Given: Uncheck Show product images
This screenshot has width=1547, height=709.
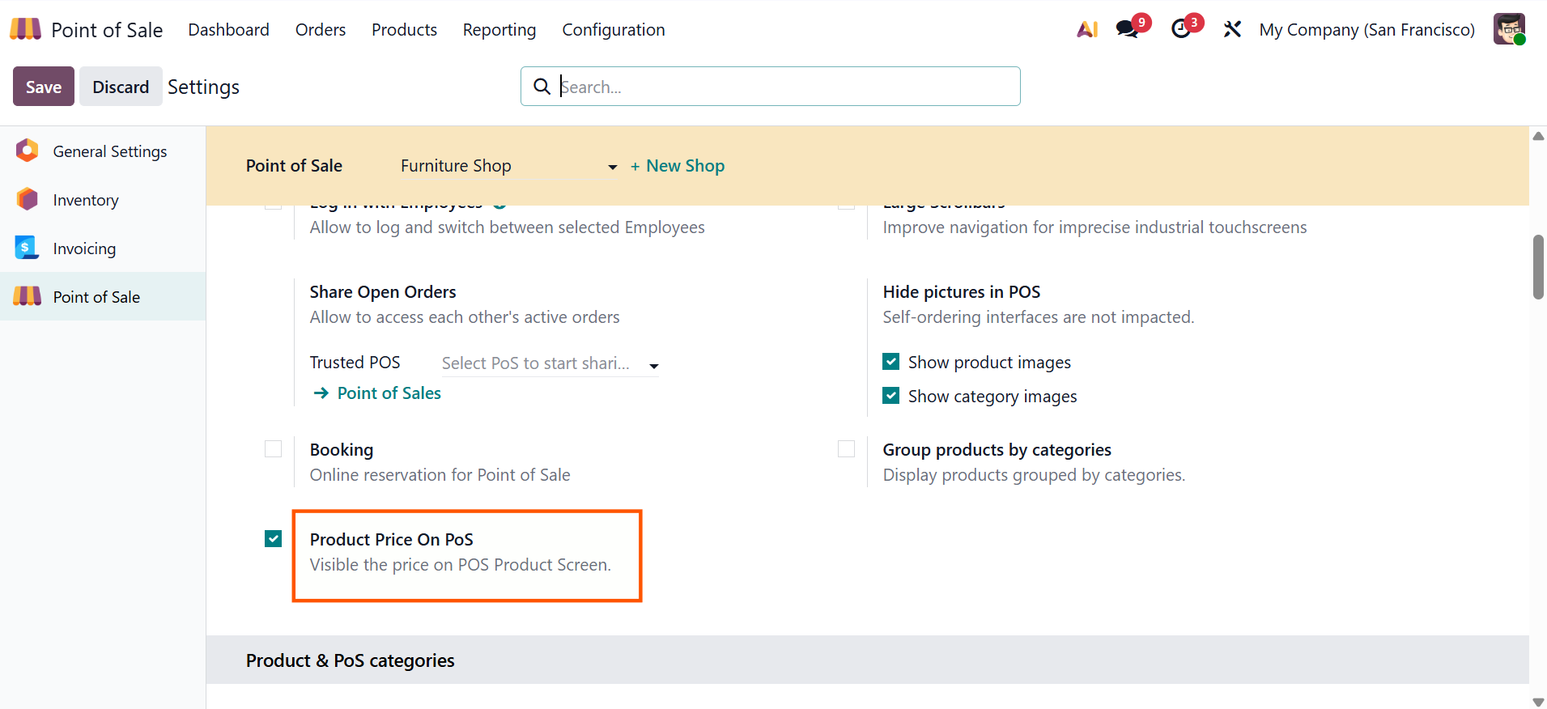Looking at the screenshot, I should click(x=891, y=362).
